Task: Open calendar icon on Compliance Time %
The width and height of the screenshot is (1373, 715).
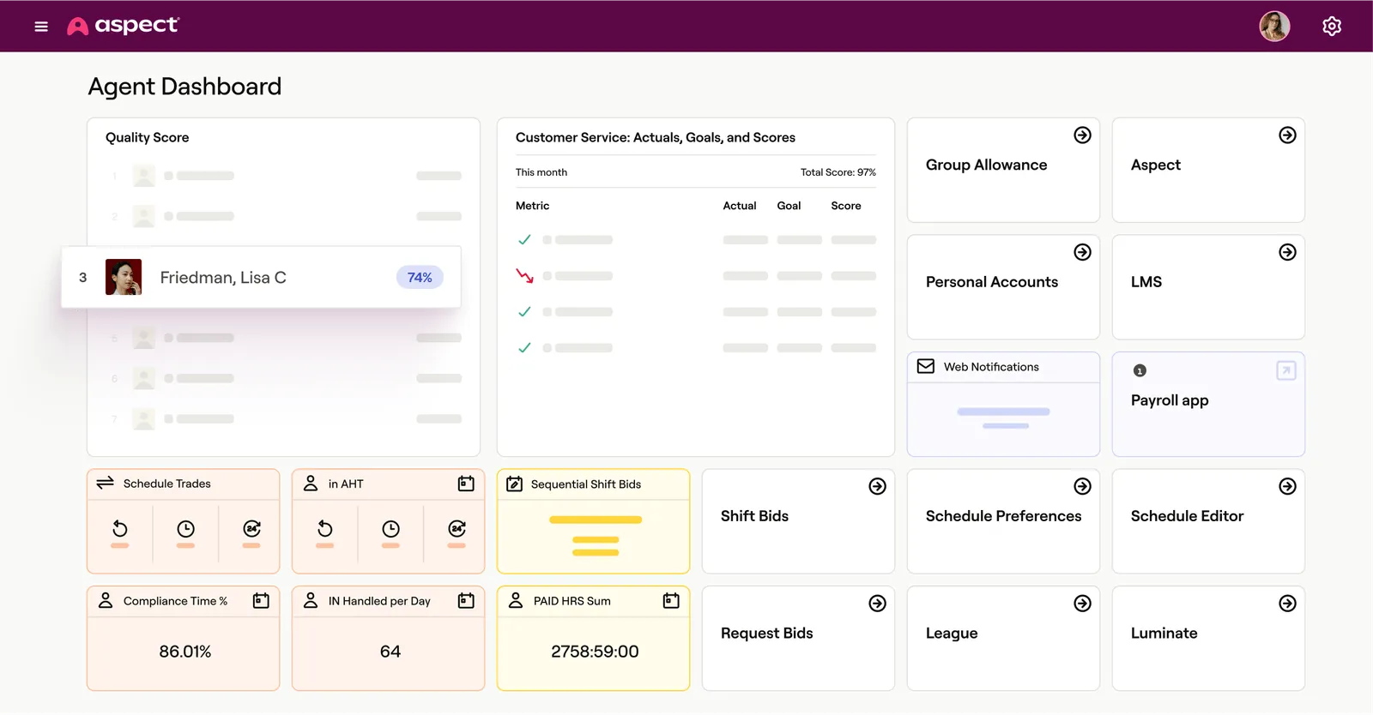Action: [x=261, y=601]
